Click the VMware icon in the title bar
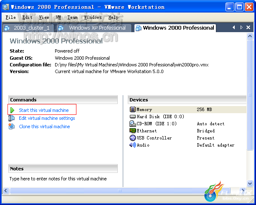256x205 pixels. 6,7
